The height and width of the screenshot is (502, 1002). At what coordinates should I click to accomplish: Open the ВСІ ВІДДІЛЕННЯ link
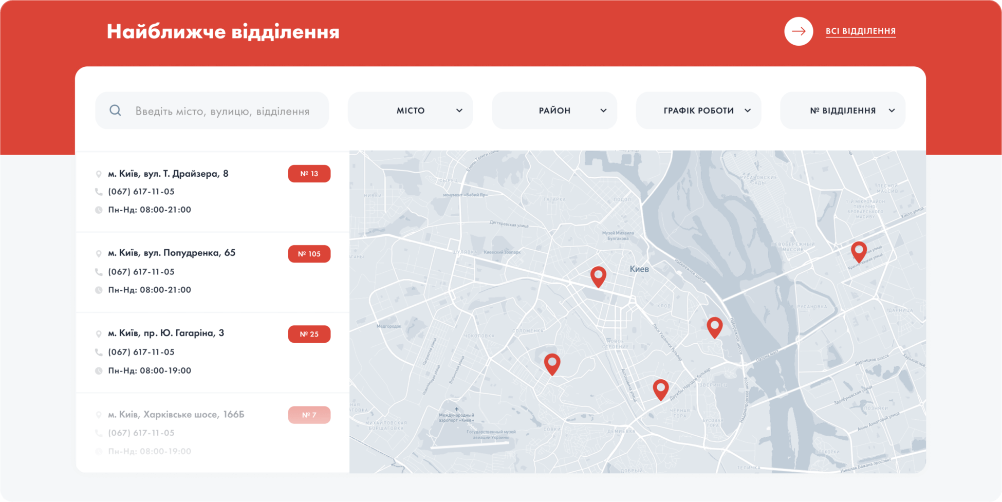[x=860, y=31]
